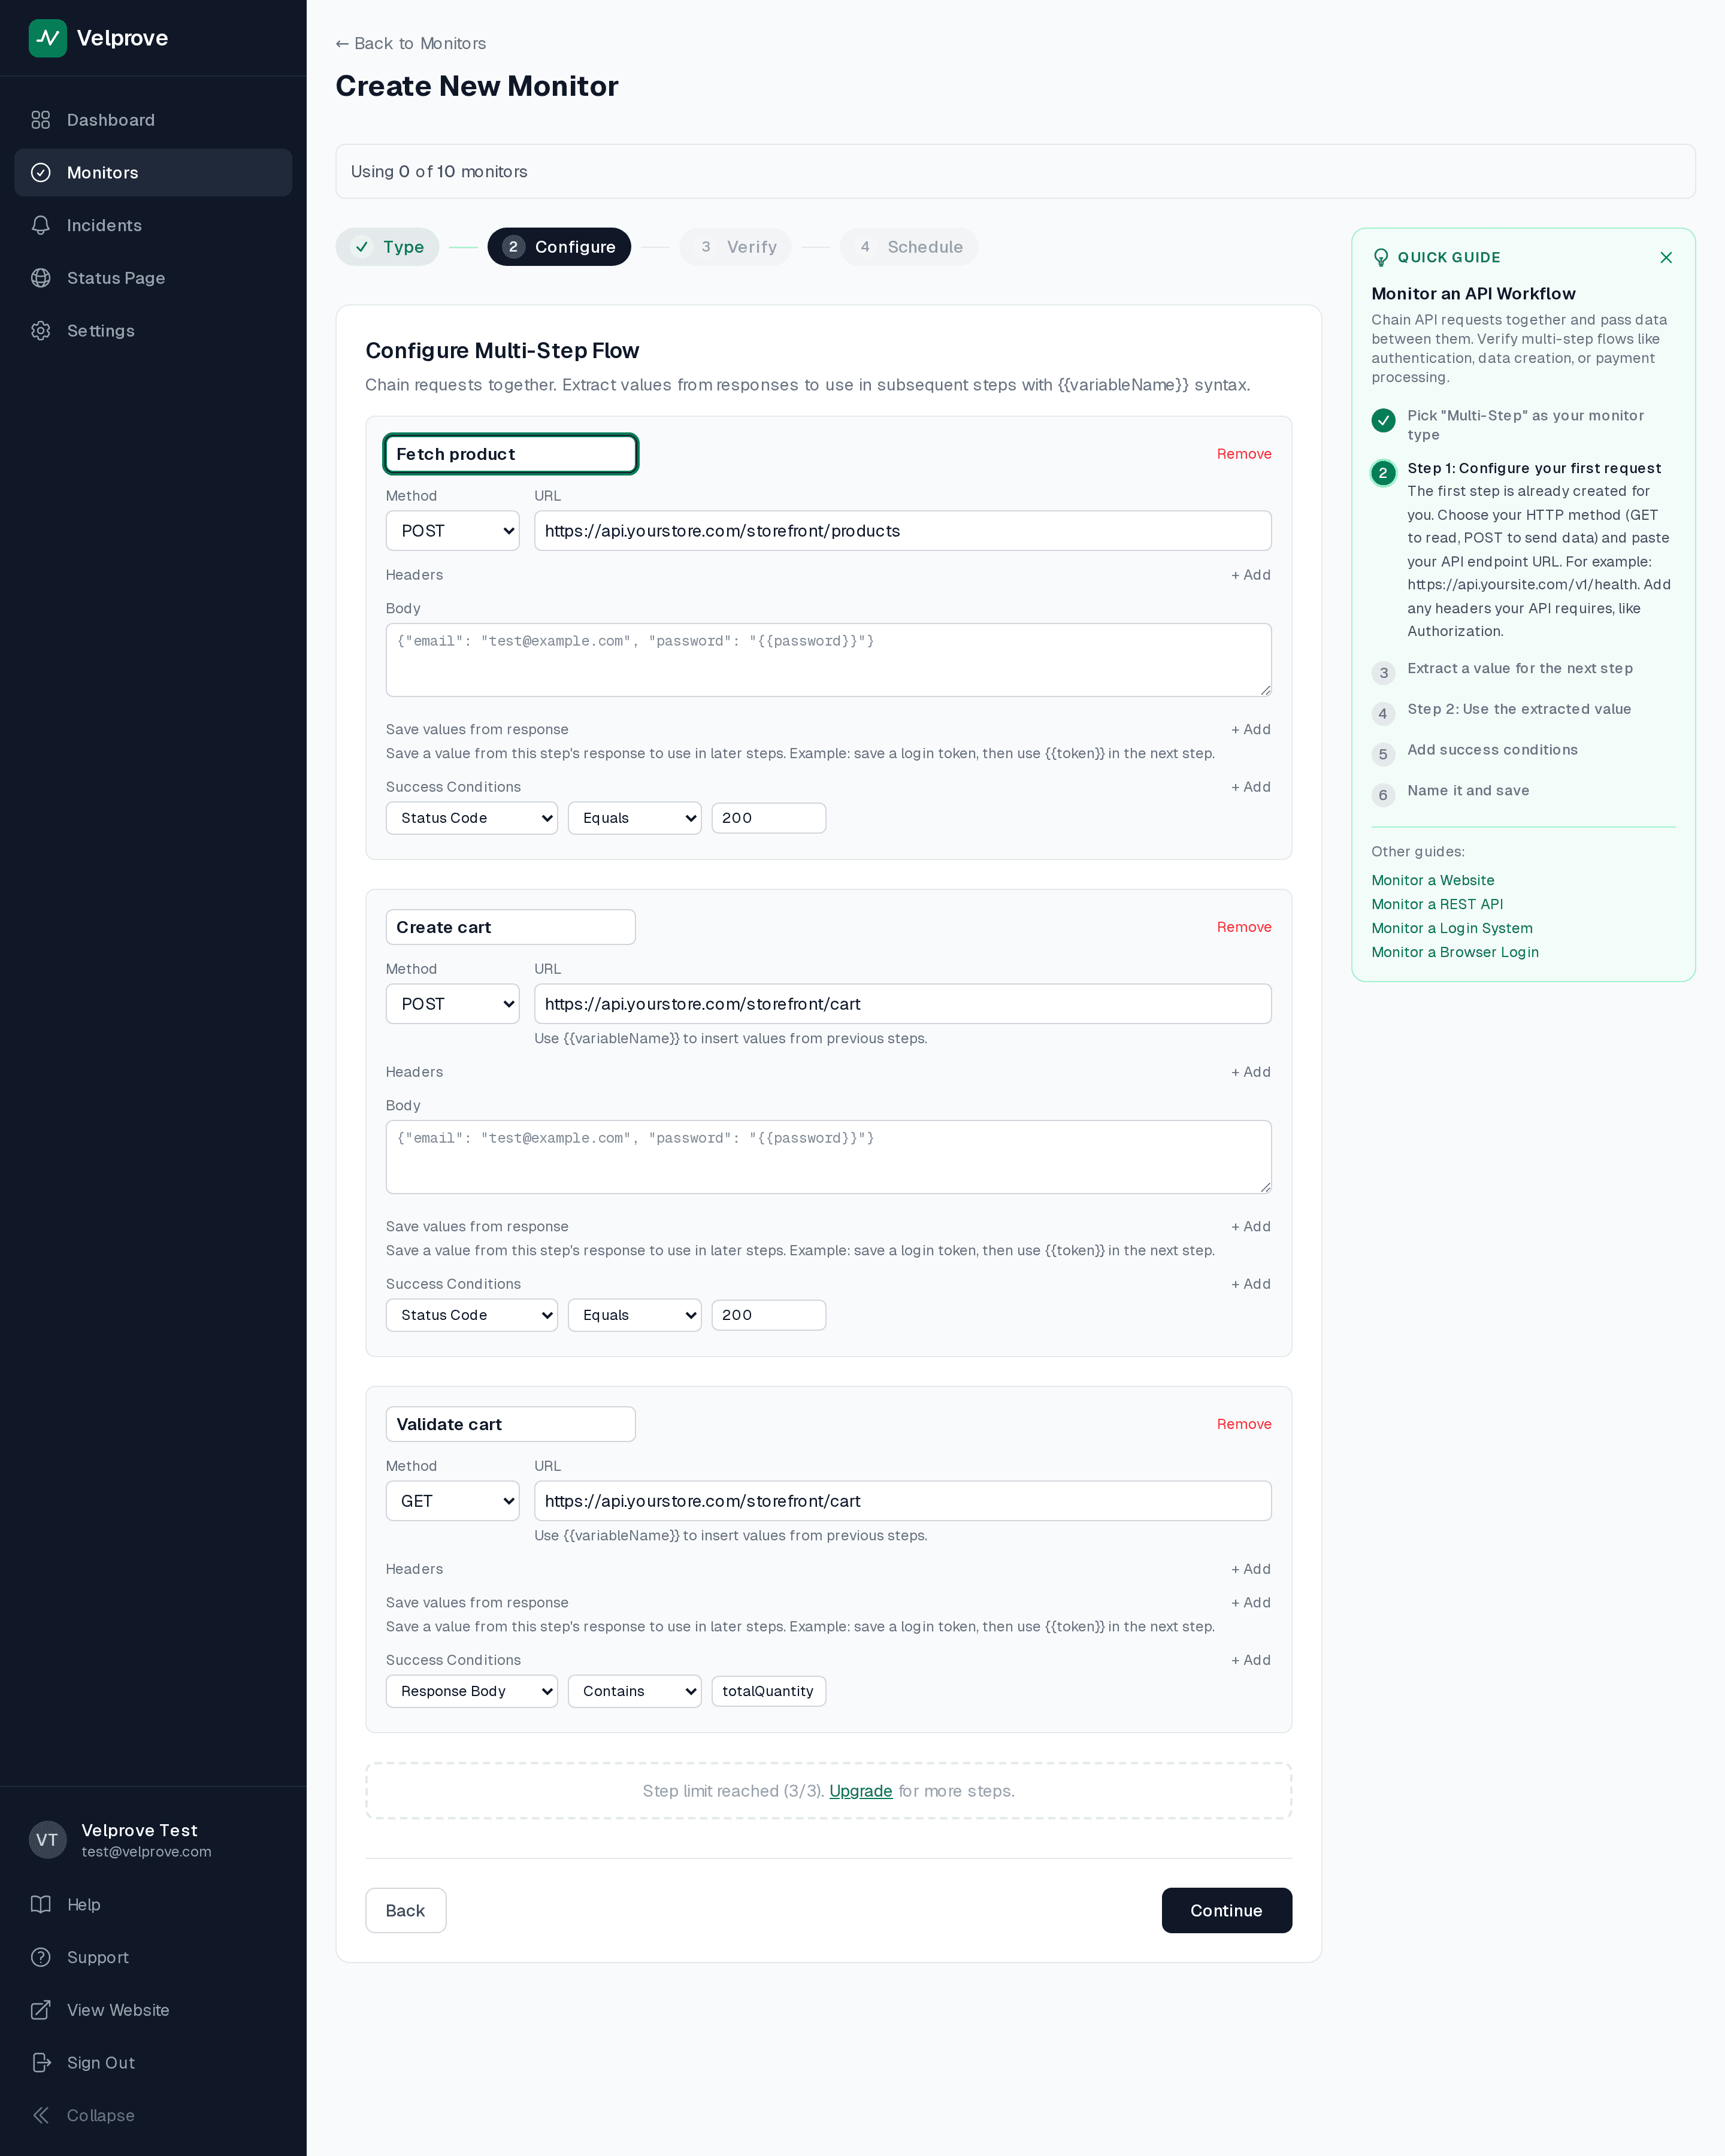Click the Help book icon

[41, 1904]
